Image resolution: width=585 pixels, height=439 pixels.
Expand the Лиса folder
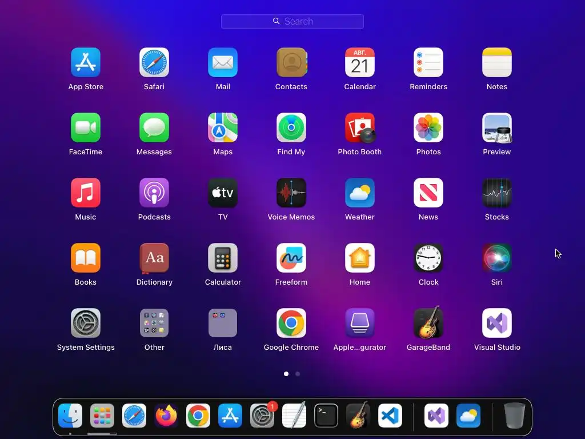223,323
